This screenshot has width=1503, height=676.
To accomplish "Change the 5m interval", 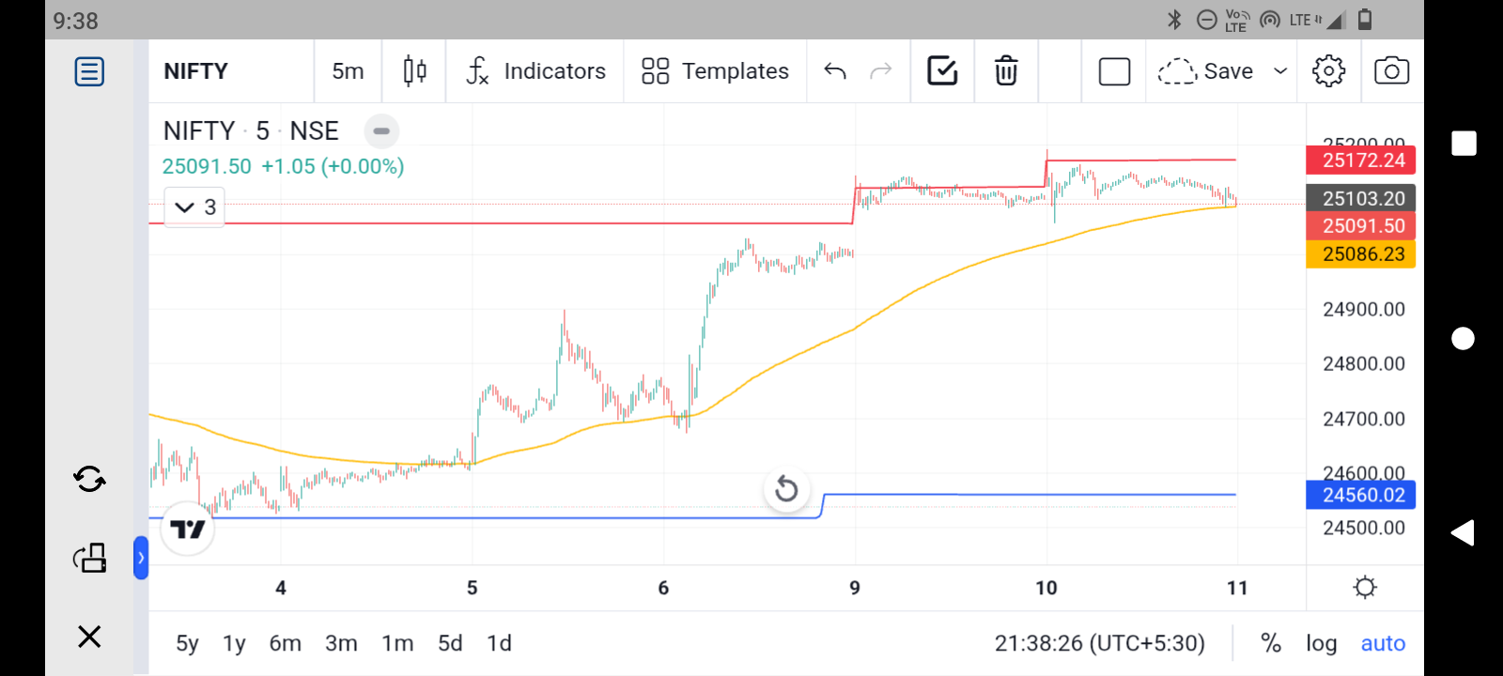I will tap(348, 71).
